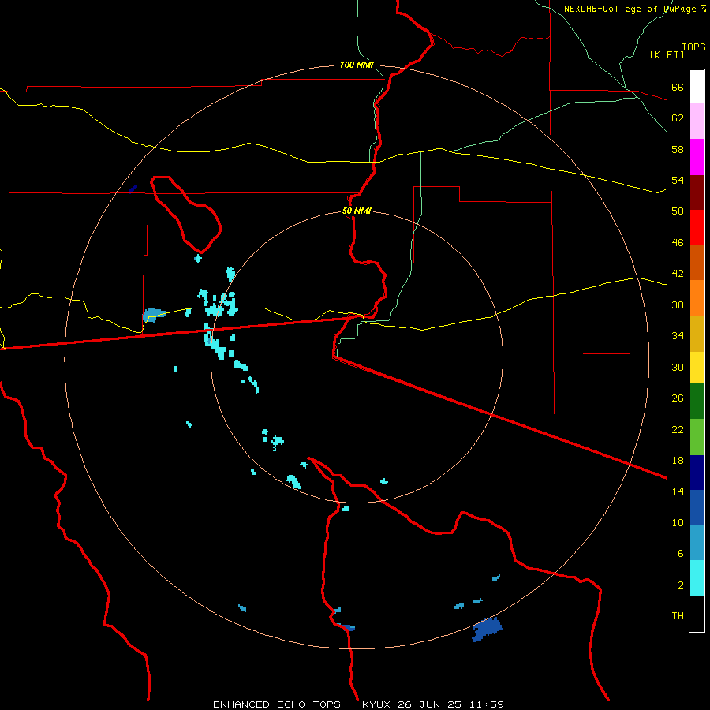Click the 38 legend value
Screen dimensions: 710x710
(678, 305)
